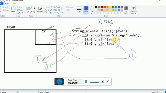Expand the Select dropdown arrow
Image resolution: width=166 pixels, height=93 pixels.
coord(13,13)
